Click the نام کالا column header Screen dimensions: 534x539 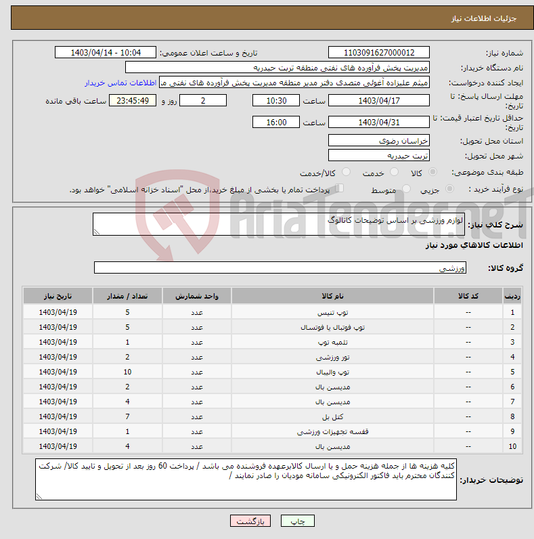[x=332, y=296]
